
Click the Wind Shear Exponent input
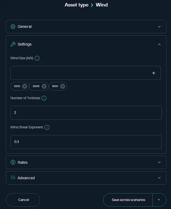[x=86, y=142]
